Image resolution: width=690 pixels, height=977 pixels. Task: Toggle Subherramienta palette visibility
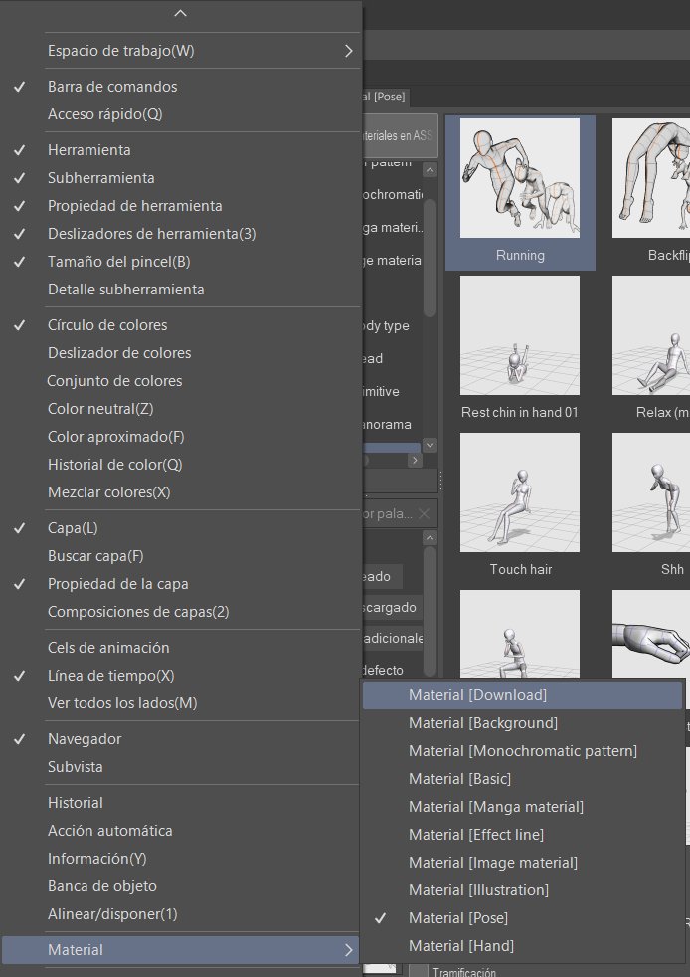(x=181, y=177)
